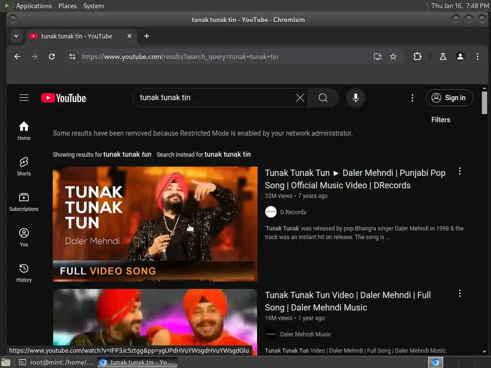Click the browser address bar URL
Screen dimensions: 491x368
click(180, 57)
